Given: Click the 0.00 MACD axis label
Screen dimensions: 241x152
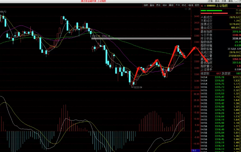Looking at the screenshot, I should coord(197,131).
